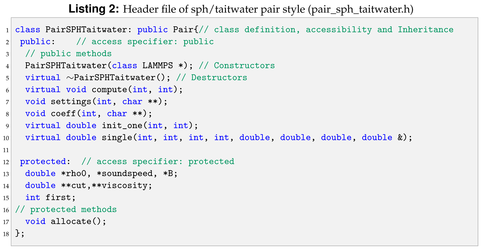Click line number 18 in the gutter
This screenshot has width=482, height=250.
click(x=7, y=233)
